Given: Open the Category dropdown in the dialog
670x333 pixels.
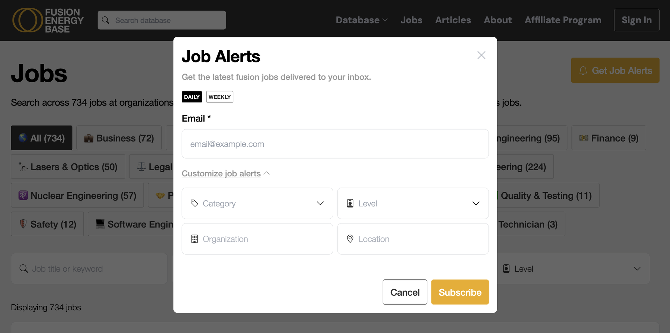Looking at the screenshot, I should pyautogui.click(x=257, y=203).
